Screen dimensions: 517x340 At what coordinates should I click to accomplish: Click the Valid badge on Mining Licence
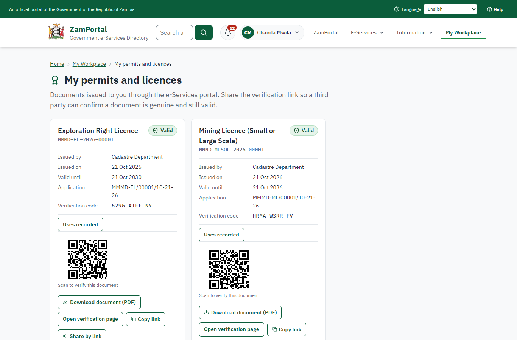(304, 130)
